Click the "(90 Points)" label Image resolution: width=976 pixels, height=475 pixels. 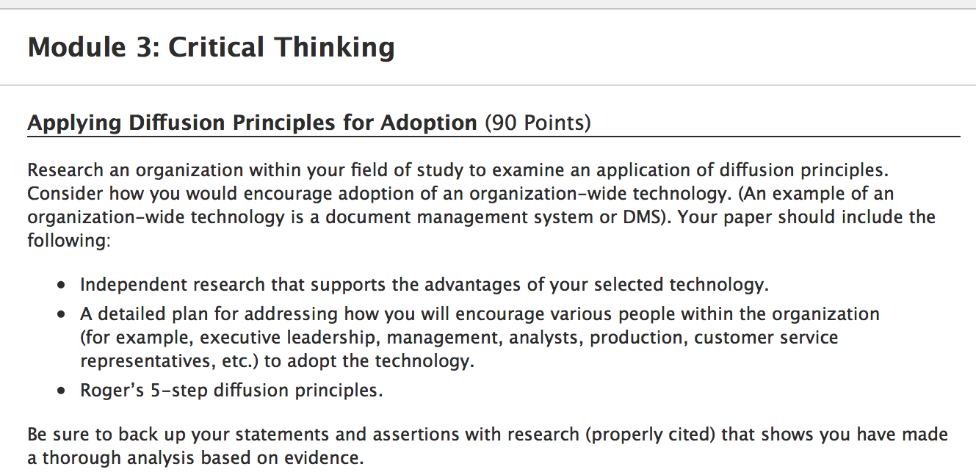(538, 123)
